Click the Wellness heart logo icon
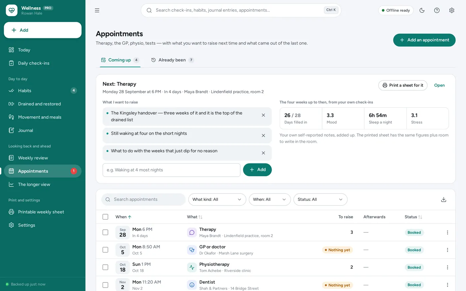The width and height of the screenshot is (466, 291). pyautogui.click(x=12, y=10)
